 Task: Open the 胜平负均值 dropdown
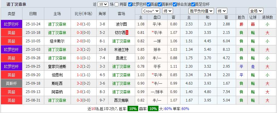tap(201, 11)
